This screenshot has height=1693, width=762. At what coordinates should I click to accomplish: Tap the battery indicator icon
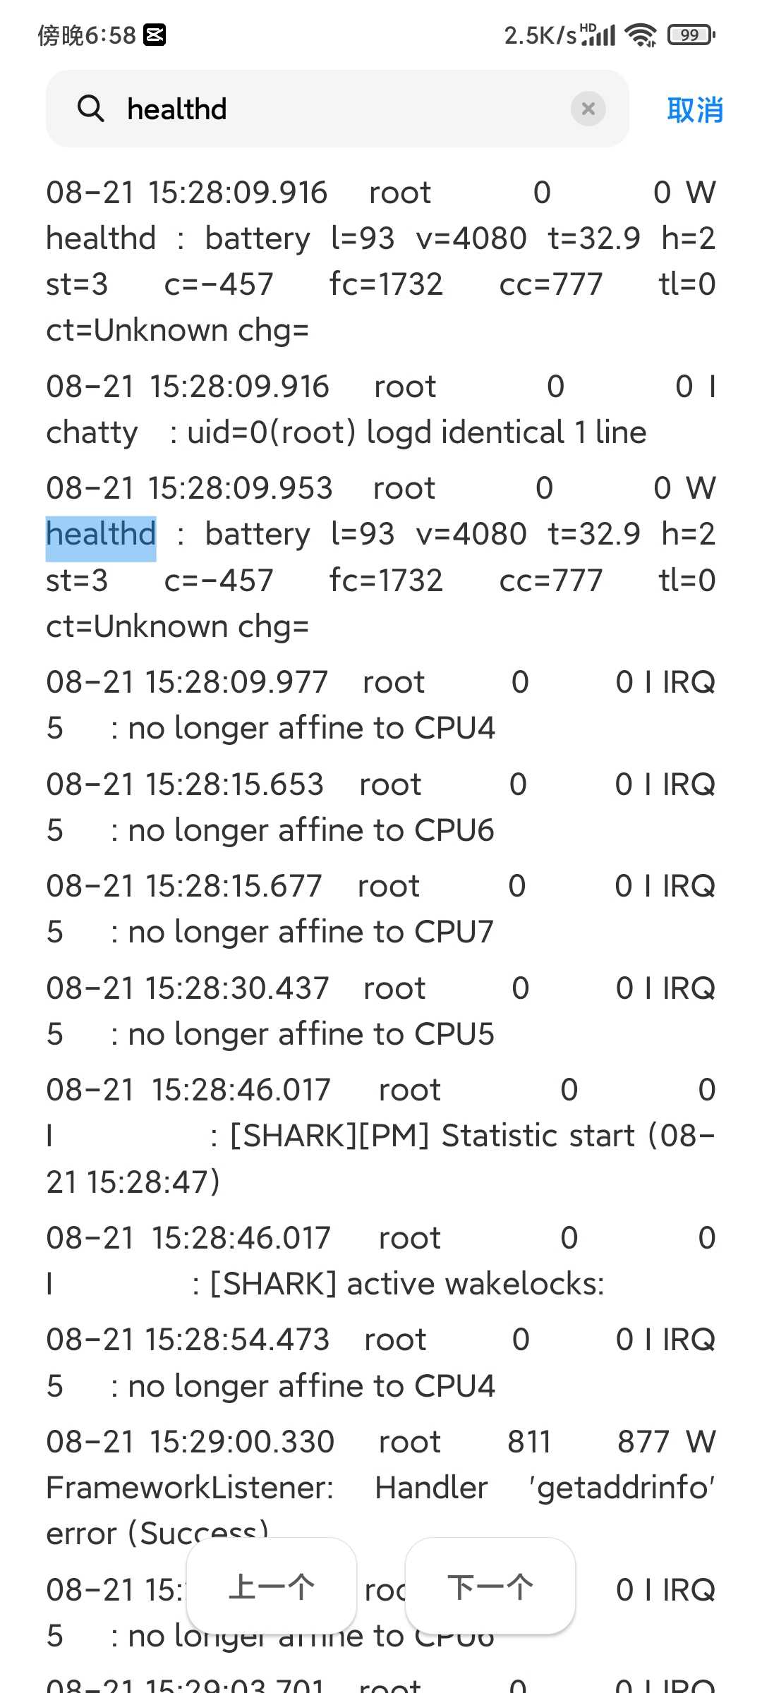tap(691, 35)
